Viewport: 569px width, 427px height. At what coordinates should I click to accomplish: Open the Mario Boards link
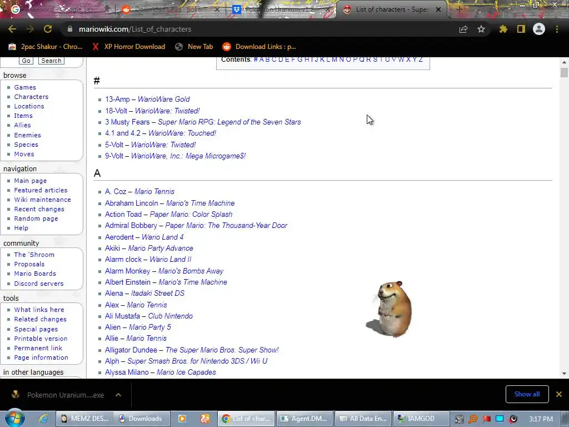pyautogui.click(x=35, y=274)
